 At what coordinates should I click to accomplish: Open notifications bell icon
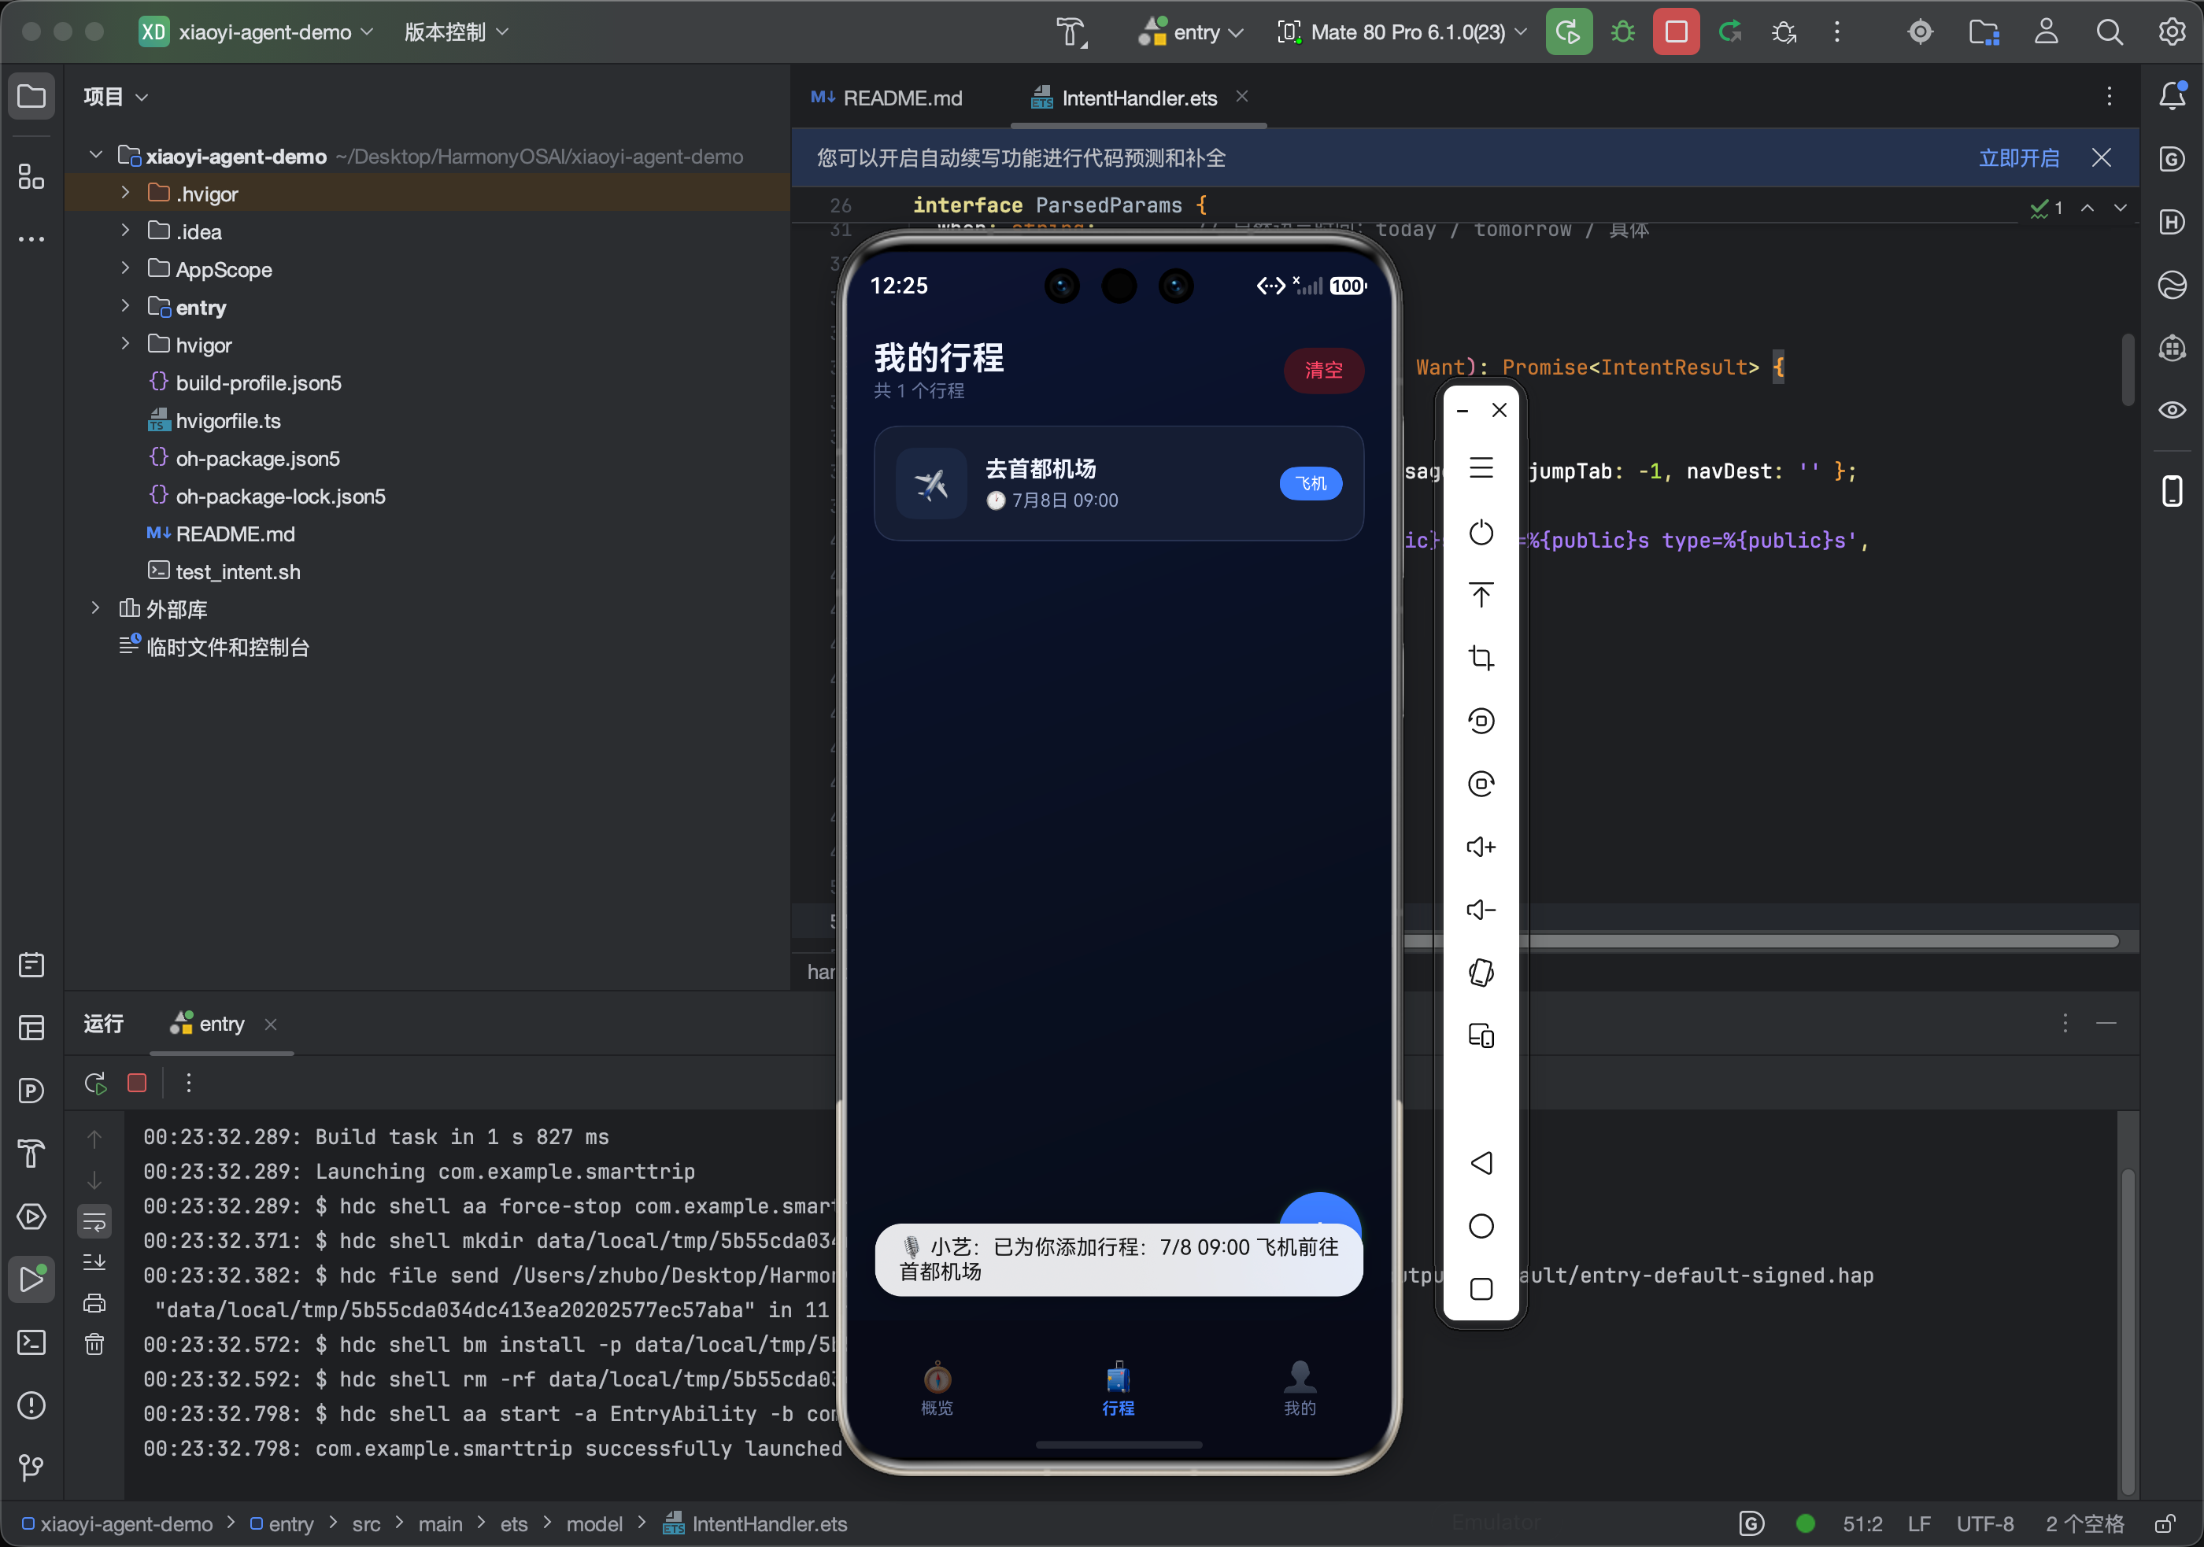click(2173, 95)
